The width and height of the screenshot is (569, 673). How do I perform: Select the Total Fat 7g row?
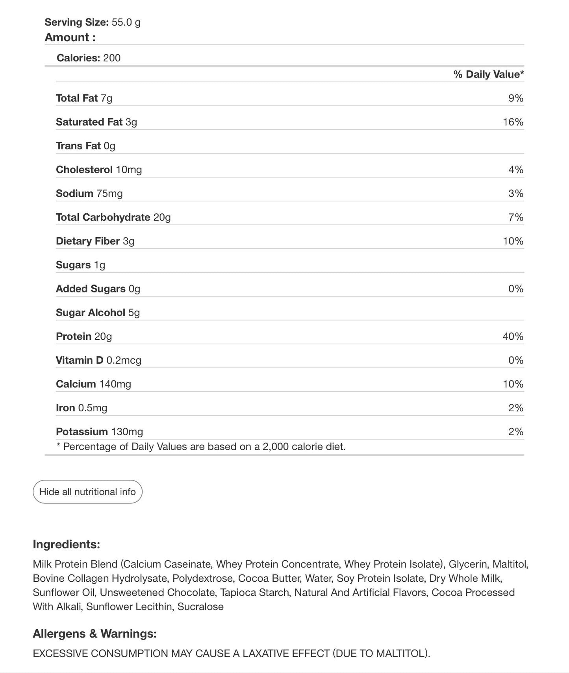point(290,98)
